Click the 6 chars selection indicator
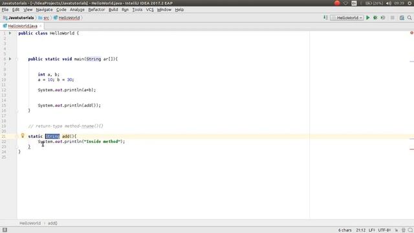This screenshot has width=414, height=233. click(345, 230)
